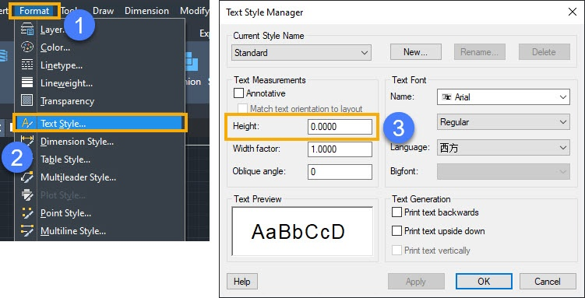Viewport: 585px width, 298px height.
Task: Open the Draw menu
Action: click(103, 11)
